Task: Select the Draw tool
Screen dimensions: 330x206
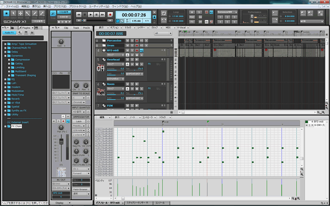Action: pos(35,14)
